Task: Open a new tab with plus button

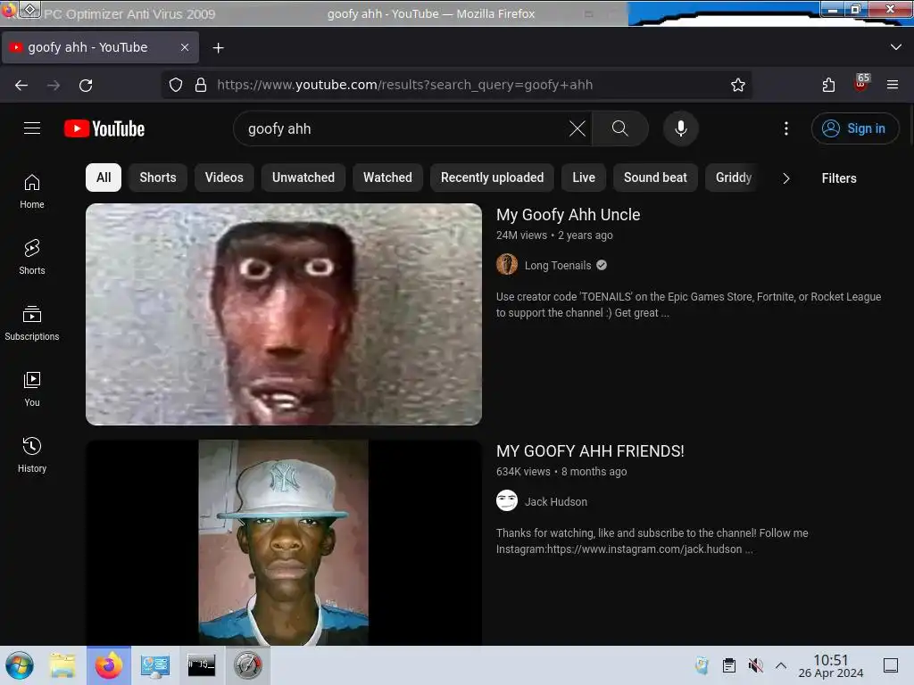Action: [x=218, y=48]
